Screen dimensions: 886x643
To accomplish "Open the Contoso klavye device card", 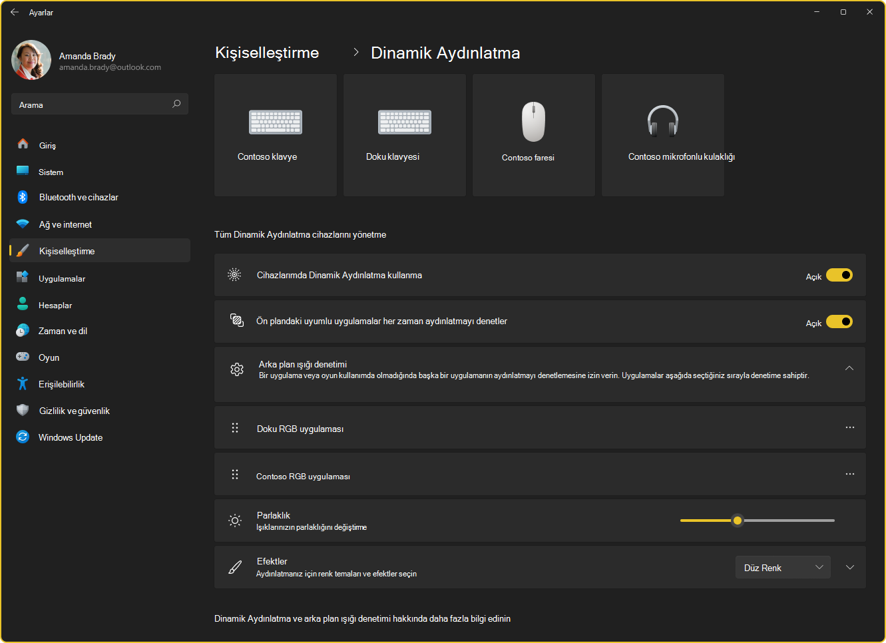I will tap(276, 135).
